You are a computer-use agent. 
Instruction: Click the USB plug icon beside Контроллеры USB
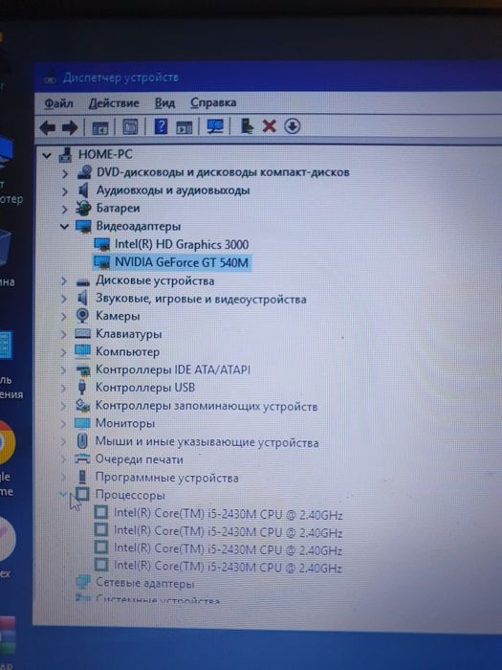(x=82, y=387)
